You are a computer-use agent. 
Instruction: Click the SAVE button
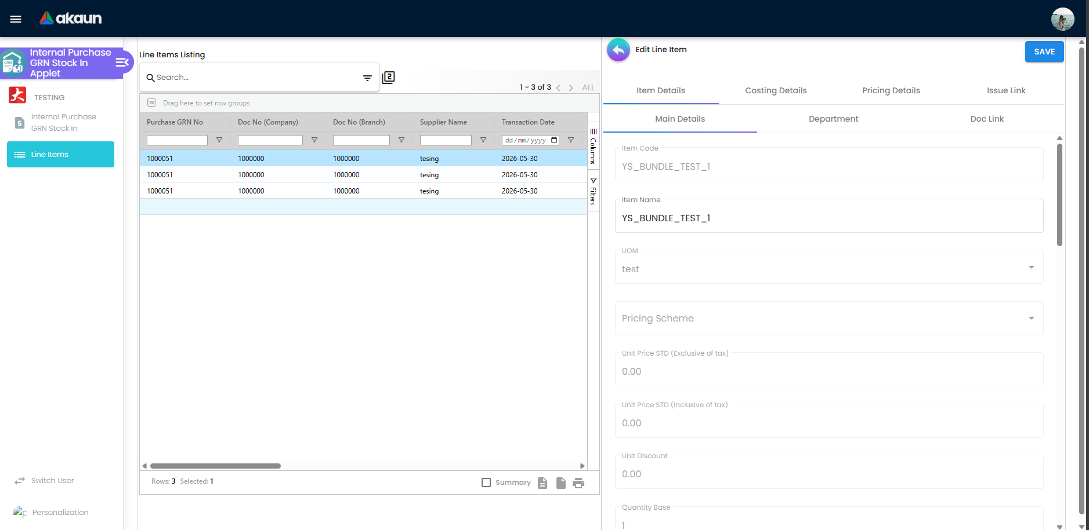(x=1044, y=52)
